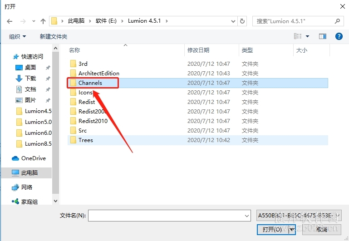Go to 图片 in sidebar
The height and width of the screenshot is (241, 349).
click(25, 100)
